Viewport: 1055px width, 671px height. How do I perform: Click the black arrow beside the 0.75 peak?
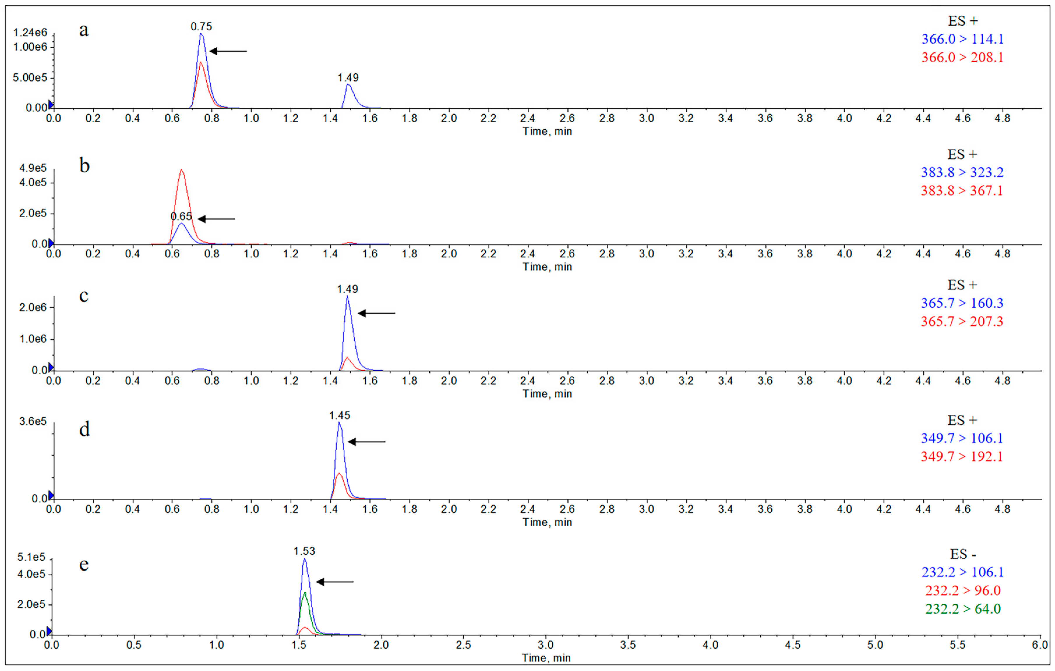click(x=228, y=51)
